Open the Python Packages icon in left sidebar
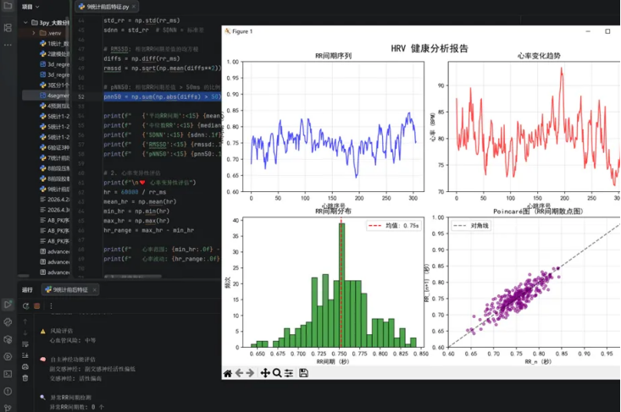Image resolution: width=621 pixels, height=412 pixels. pos(8,339)
